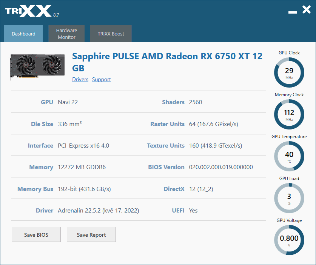Image resolution: width=316 pixels, height=265 pixels.
Task: Click the GPU Load gauge showing 3%
Action: [x=289, y=198]
